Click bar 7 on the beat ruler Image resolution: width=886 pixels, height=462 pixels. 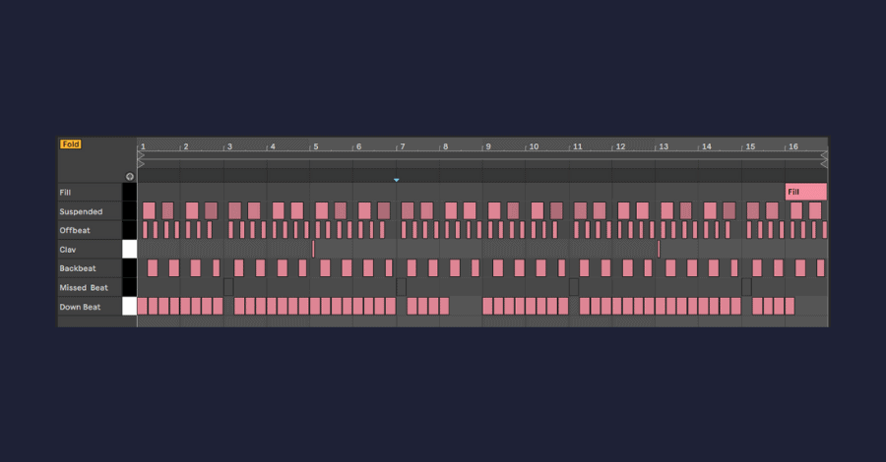point(403,146)
